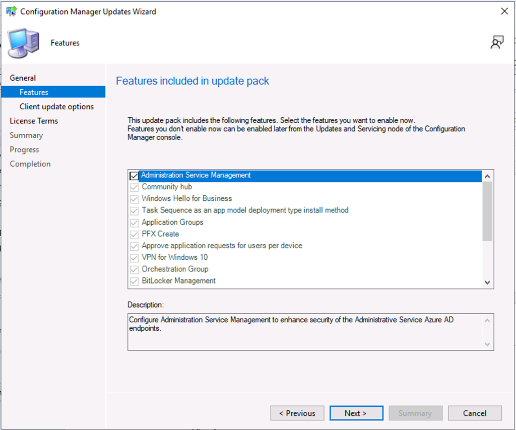Click the greyed-out Summary button
Viewport: 516px width, 430px height.
tap(415, 413)
